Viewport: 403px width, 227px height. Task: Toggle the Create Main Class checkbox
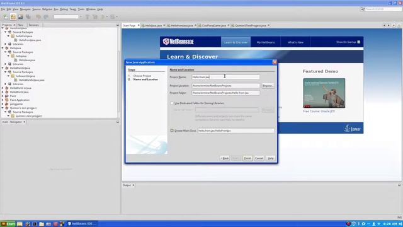tap(172, 131)
